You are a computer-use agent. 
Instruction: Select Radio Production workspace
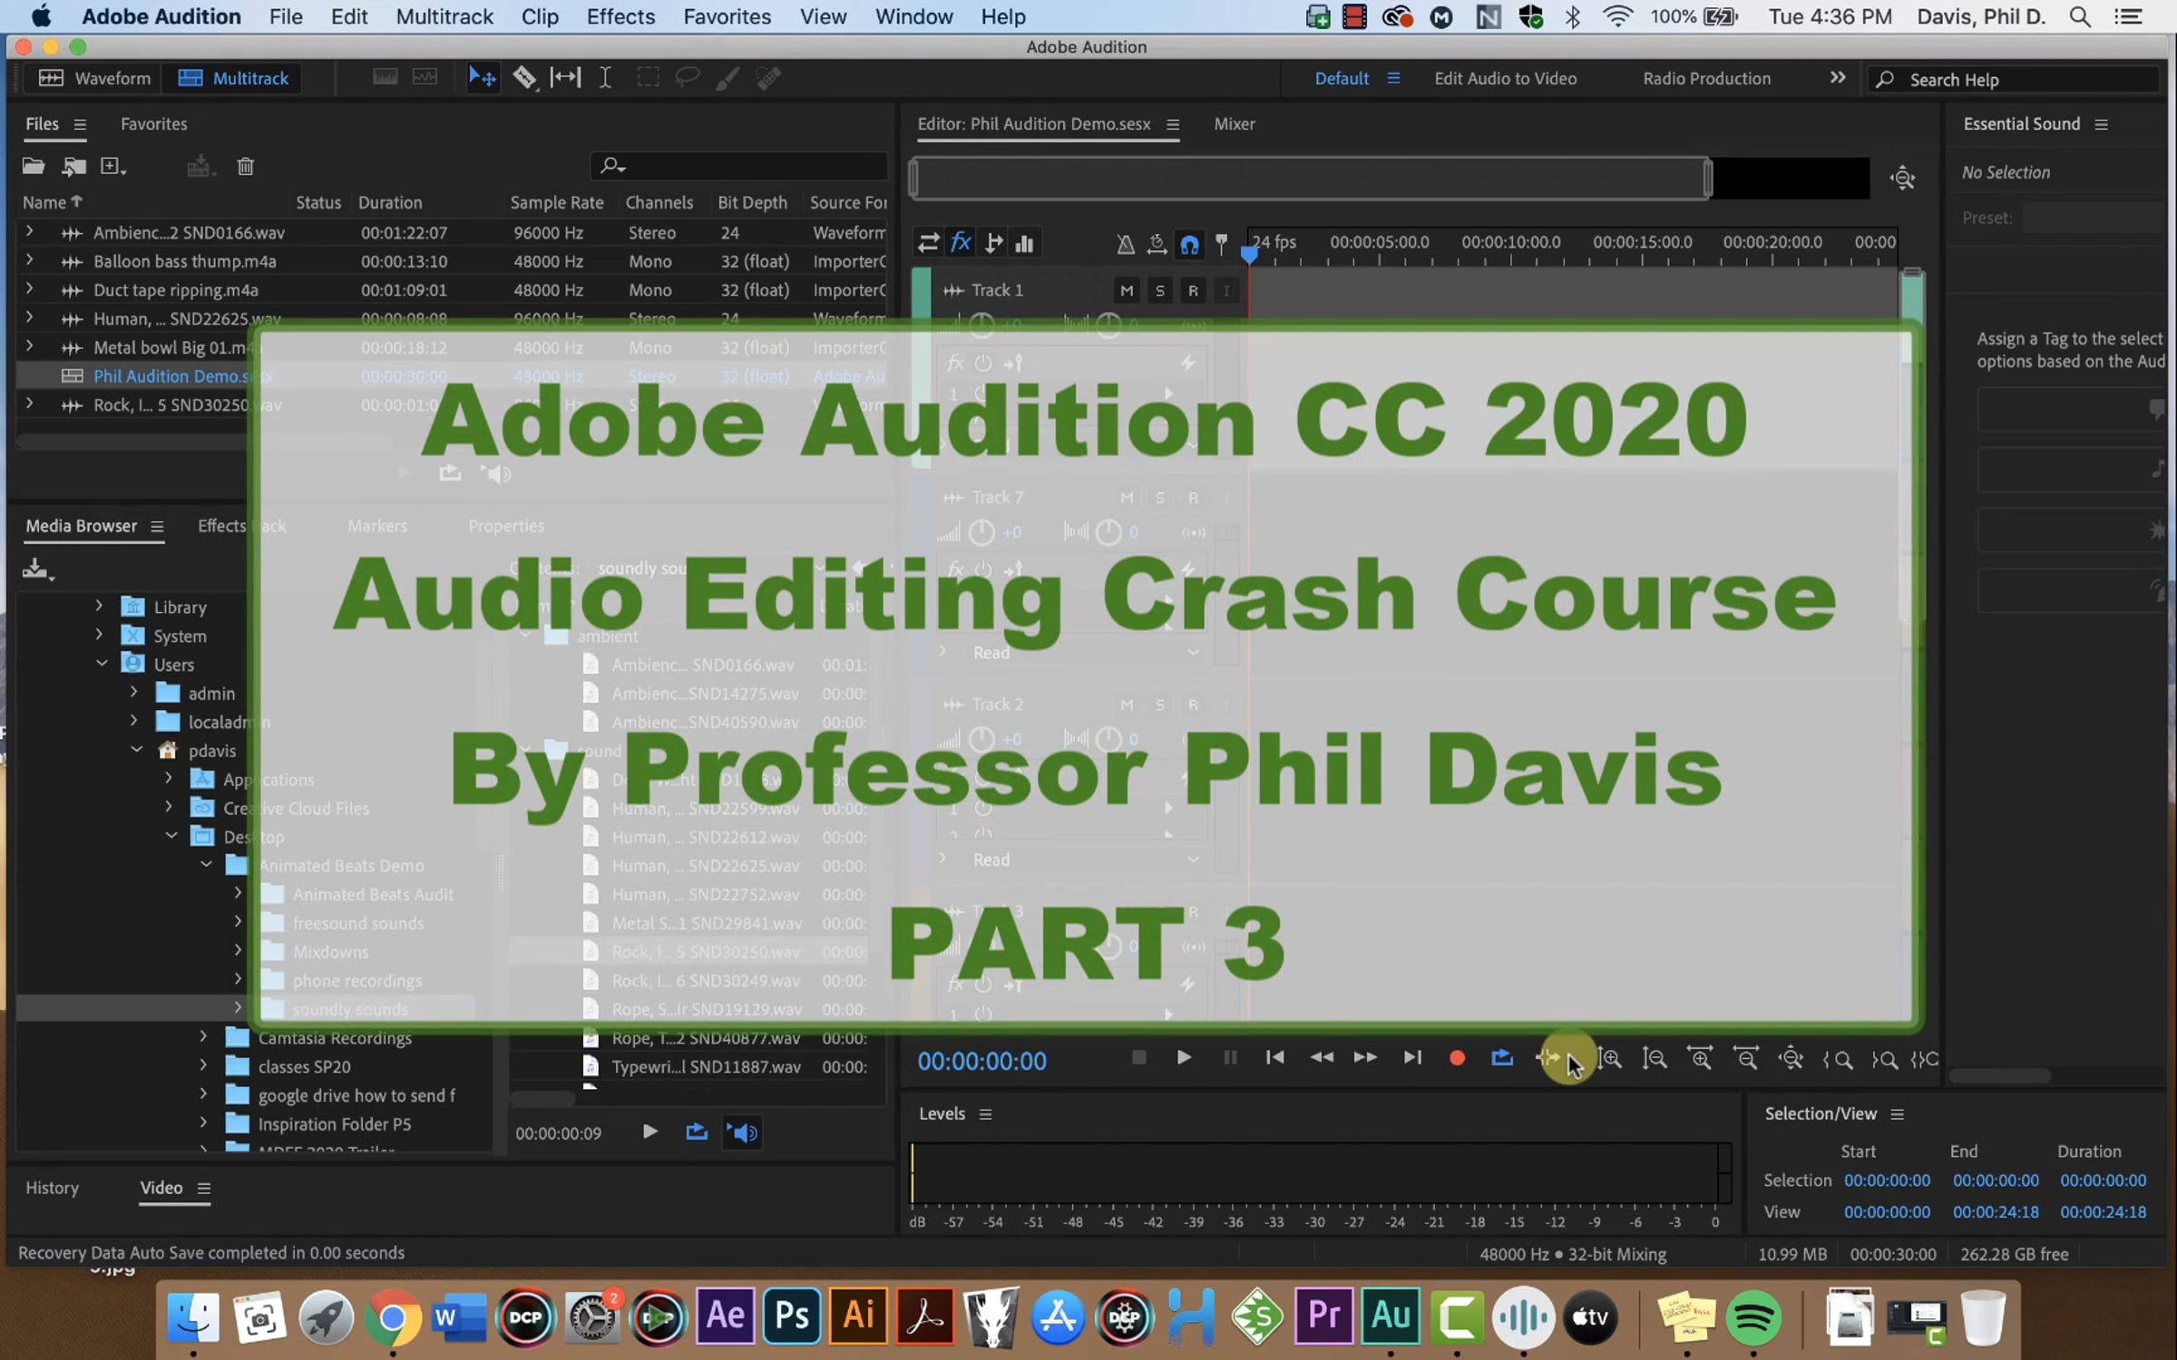point(1706,79)
